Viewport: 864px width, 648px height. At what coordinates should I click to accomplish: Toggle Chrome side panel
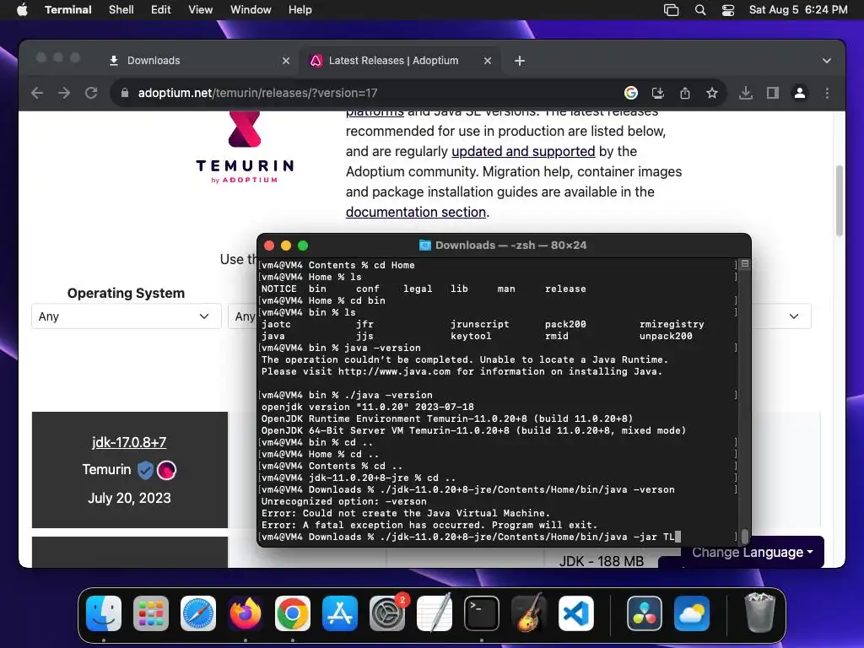[773, 93]
